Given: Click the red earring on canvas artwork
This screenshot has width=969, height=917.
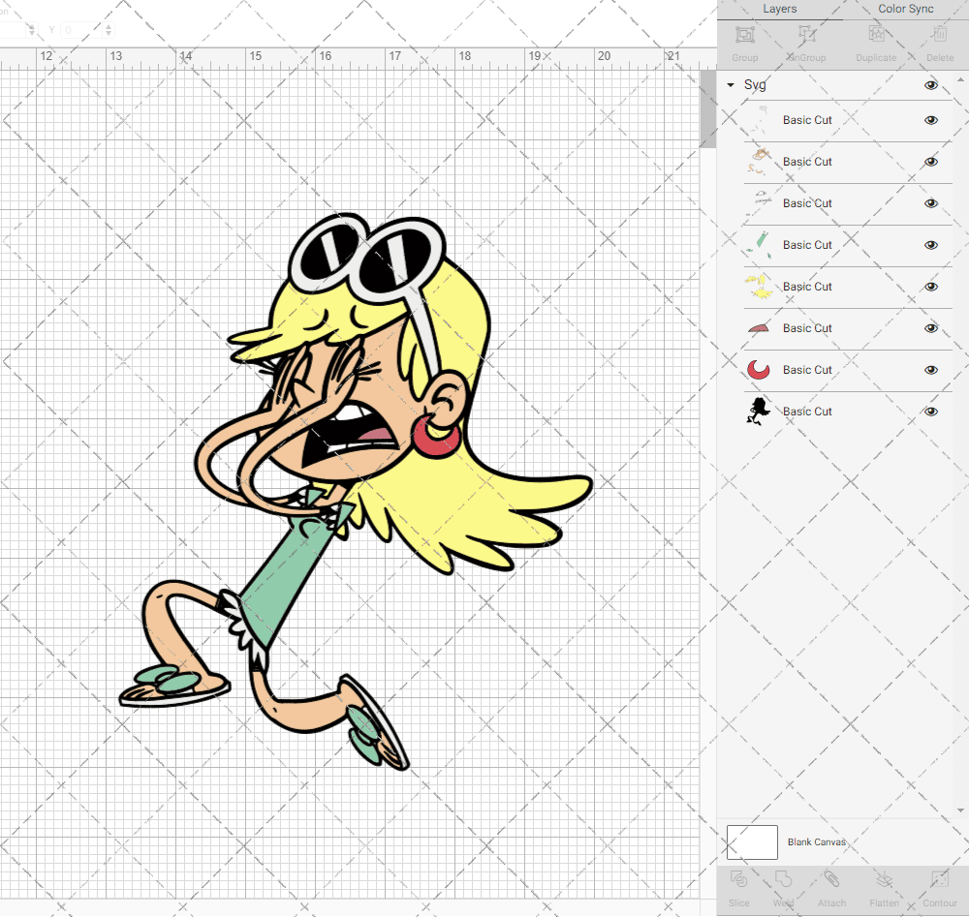Looking at the screenshot, I should (x=436, y=436).
